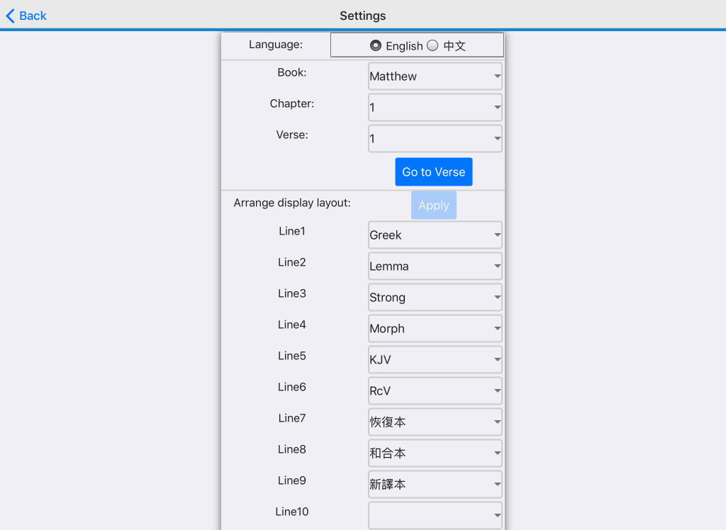726x530 pixels.
Task: Open the Verse dropdown
Action: point(435,138)
